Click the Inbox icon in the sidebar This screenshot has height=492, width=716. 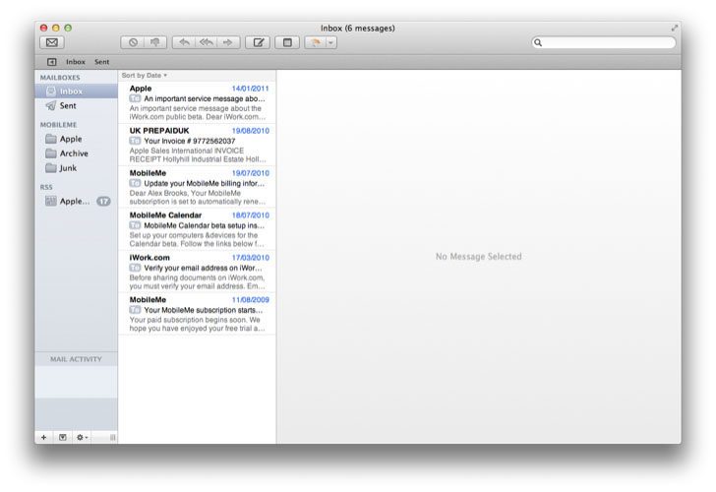[x=51, y=91]
